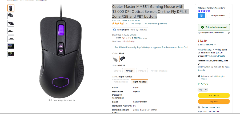Expand the star ratings breakdown chevron
Viewport: 240px width, 114px height.
point(126,23)
